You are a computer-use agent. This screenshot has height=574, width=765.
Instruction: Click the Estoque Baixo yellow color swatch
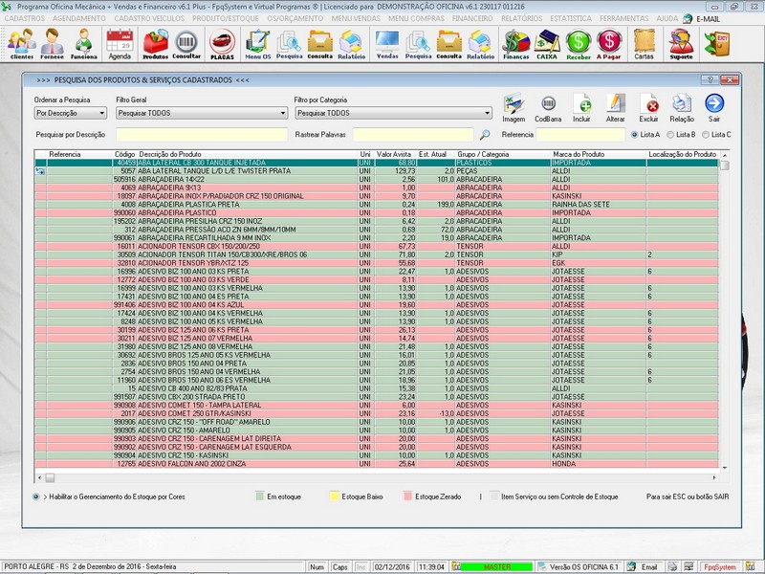pos(334,497)
